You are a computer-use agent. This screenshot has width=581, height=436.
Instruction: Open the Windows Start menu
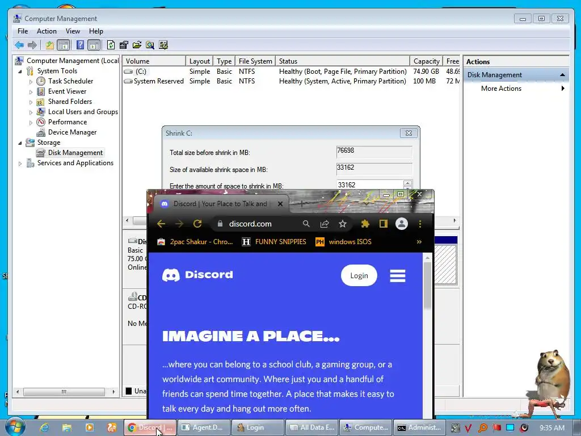coord(15,427)
